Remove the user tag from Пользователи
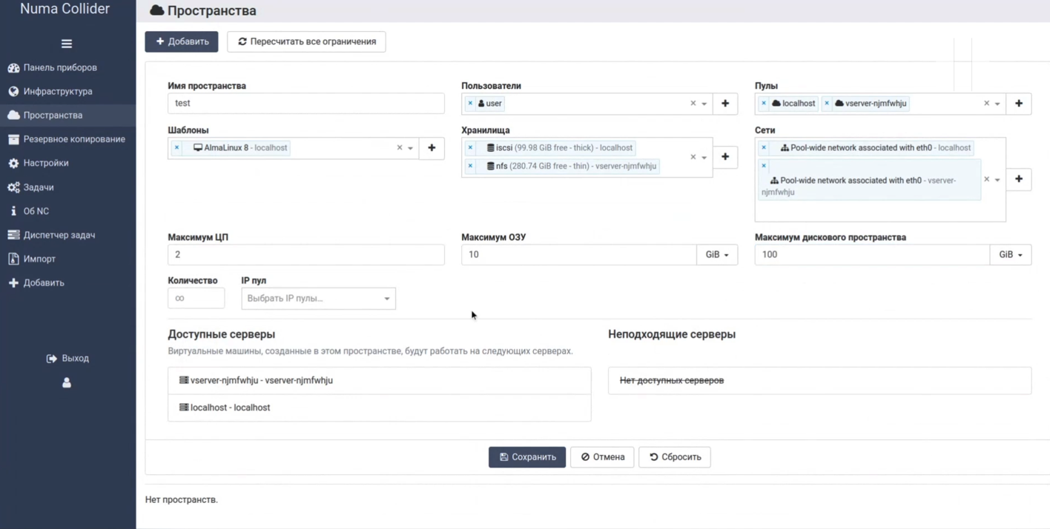The image size is (1050, 529). tap(470, 104)
